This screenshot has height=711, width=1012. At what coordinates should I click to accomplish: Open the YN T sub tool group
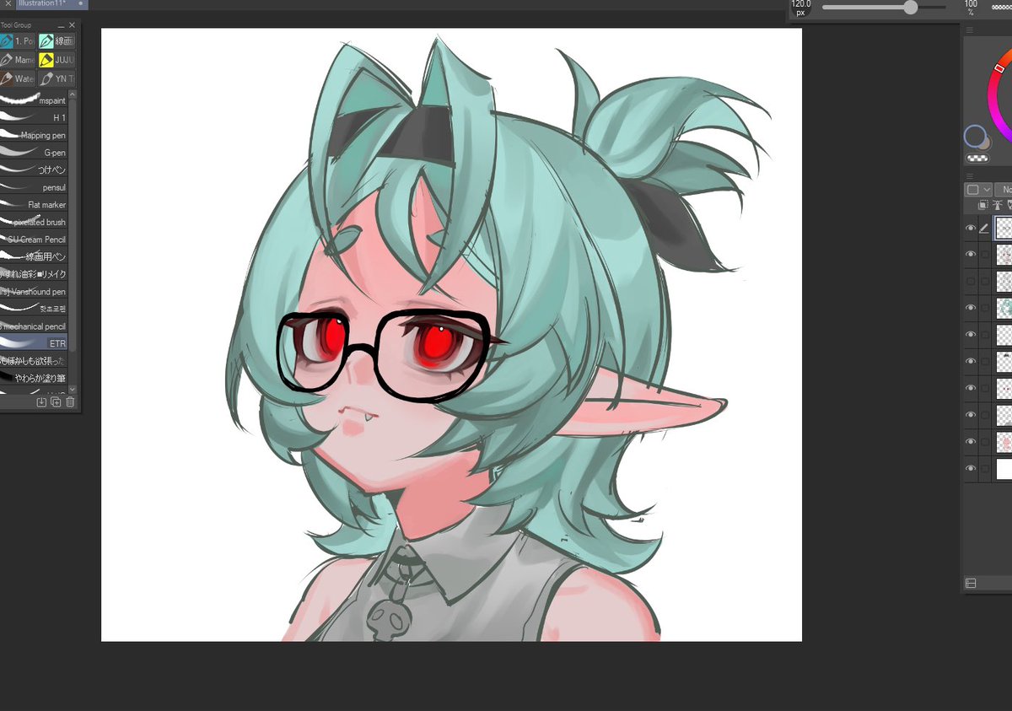pos(57,78)
